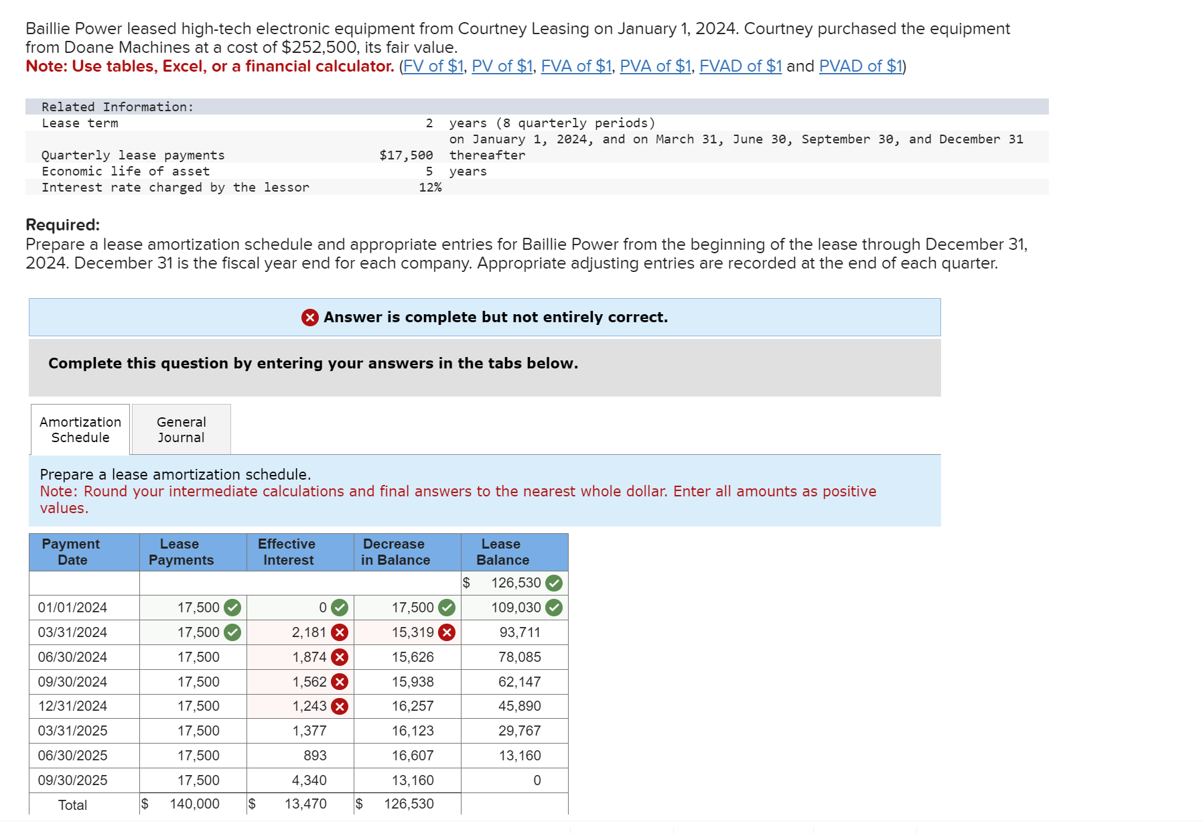This screenshot has width=1203, height=834.
Task: Open the PVA of $1 table link
Action: click(655, 66)
